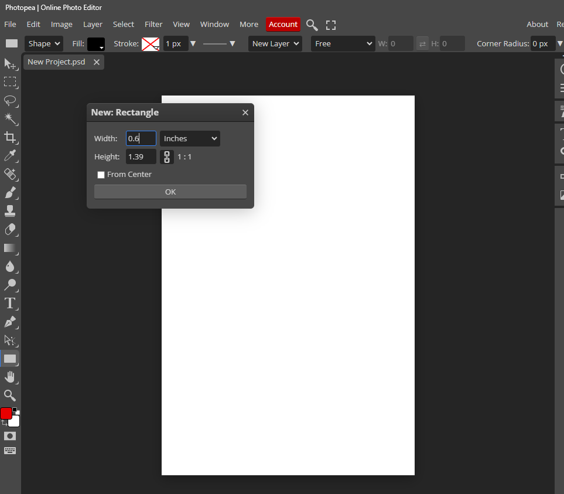
Task: Select the Brush tool
Action: point(10,192)
